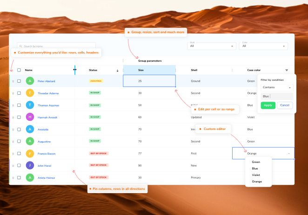Select the Augustine row checkbox
Screen dimensions: 308x215
tap(19, 141)
